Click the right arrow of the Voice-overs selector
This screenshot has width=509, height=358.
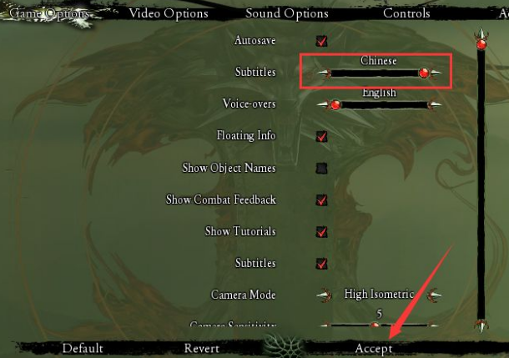[x=435, y=104]
